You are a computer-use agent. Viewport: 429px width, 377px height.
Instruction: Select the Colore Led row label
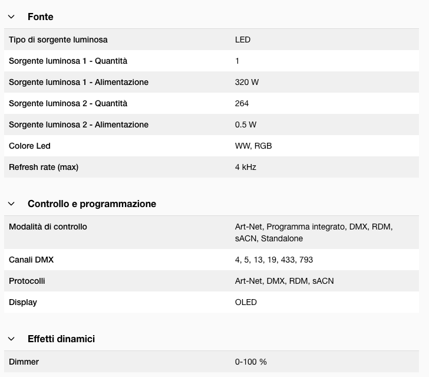point(29,146)
